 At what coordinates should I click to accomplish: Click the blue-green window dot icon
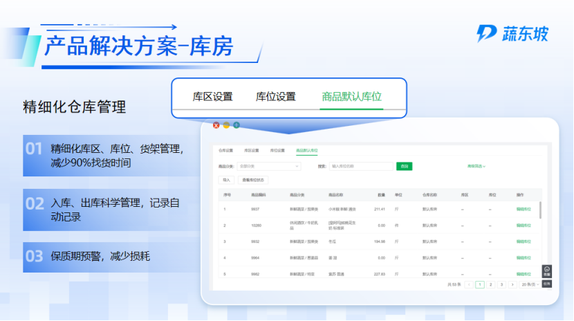tap(237, 125)
